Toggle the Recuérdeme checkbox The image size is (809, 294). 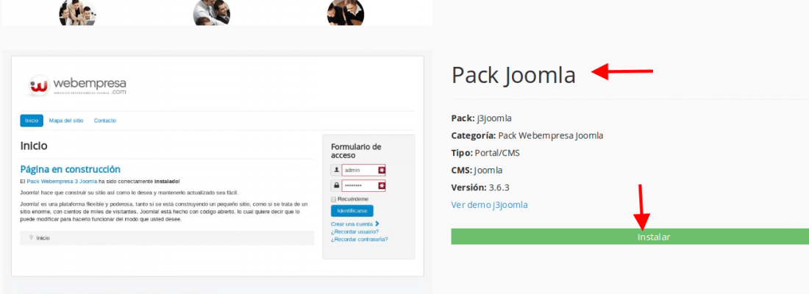(x=333, y=199)
